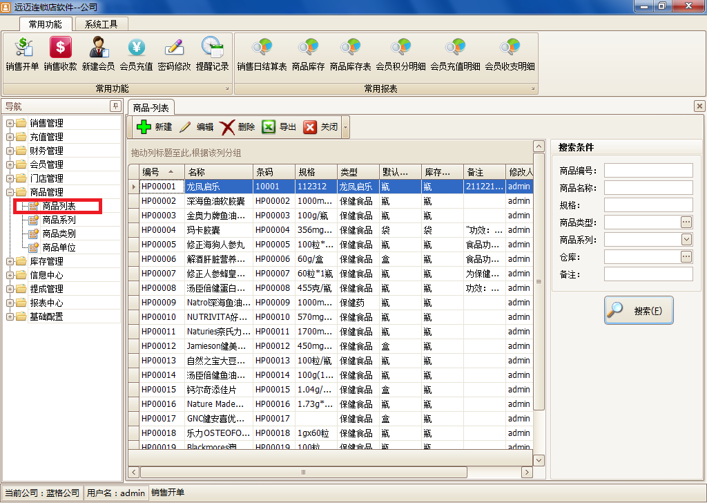Open the 提醒记录 reminder records icon
Screen dimensions: 707x503
(x=213, y=54)
